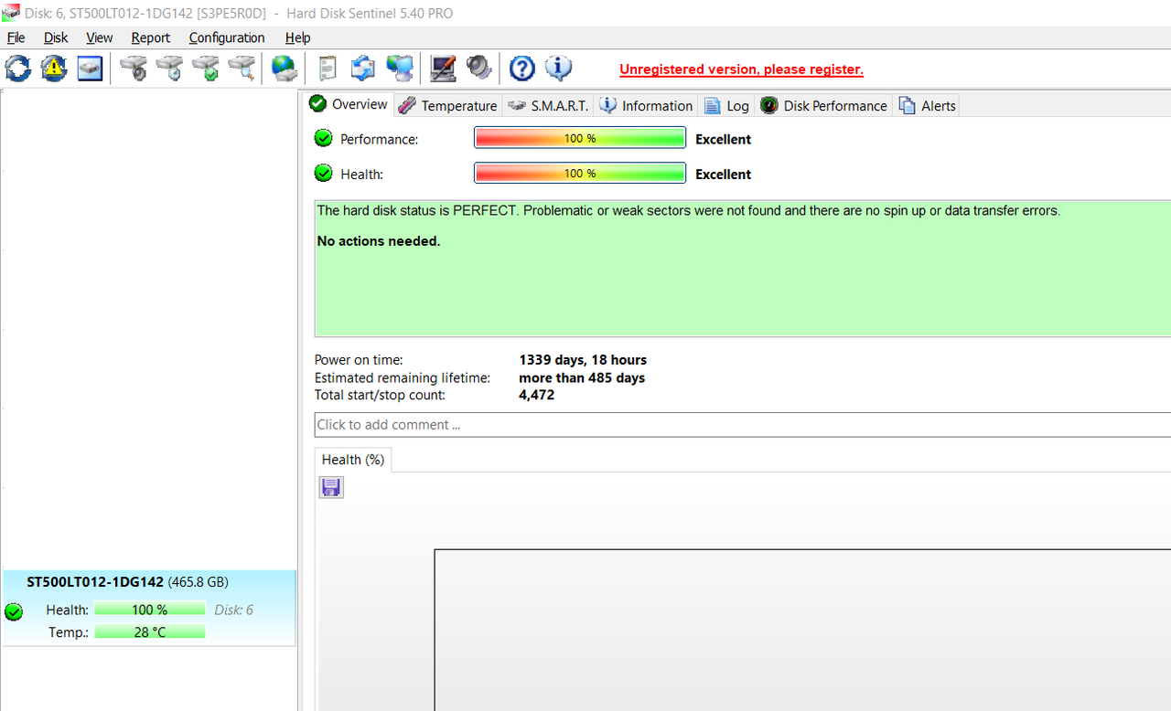The image size is (1171, 711).
Task: Switch to the Alerts tab
Action: coord(927,106)
